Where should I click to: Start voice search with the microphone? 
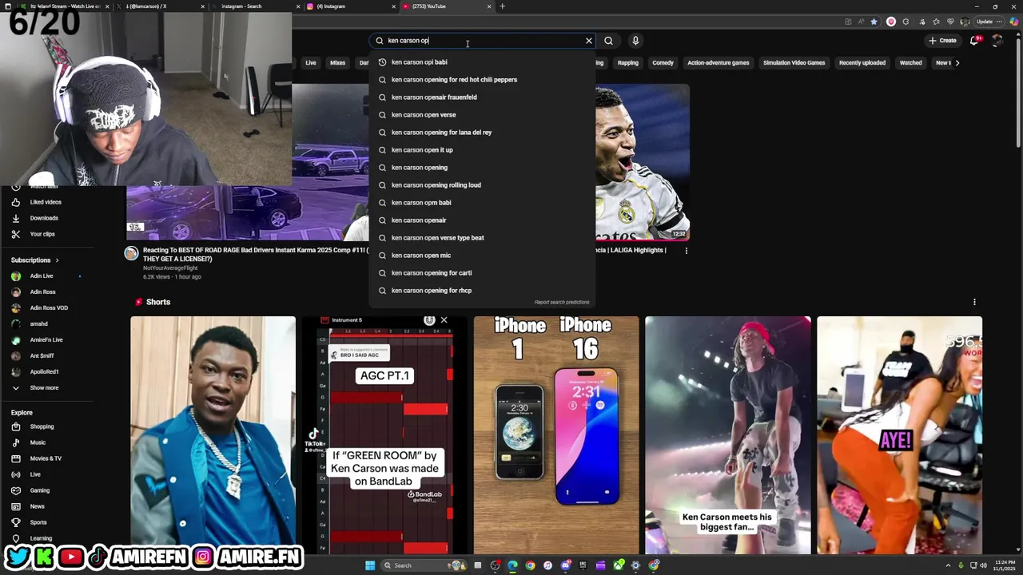coord(635,41)
